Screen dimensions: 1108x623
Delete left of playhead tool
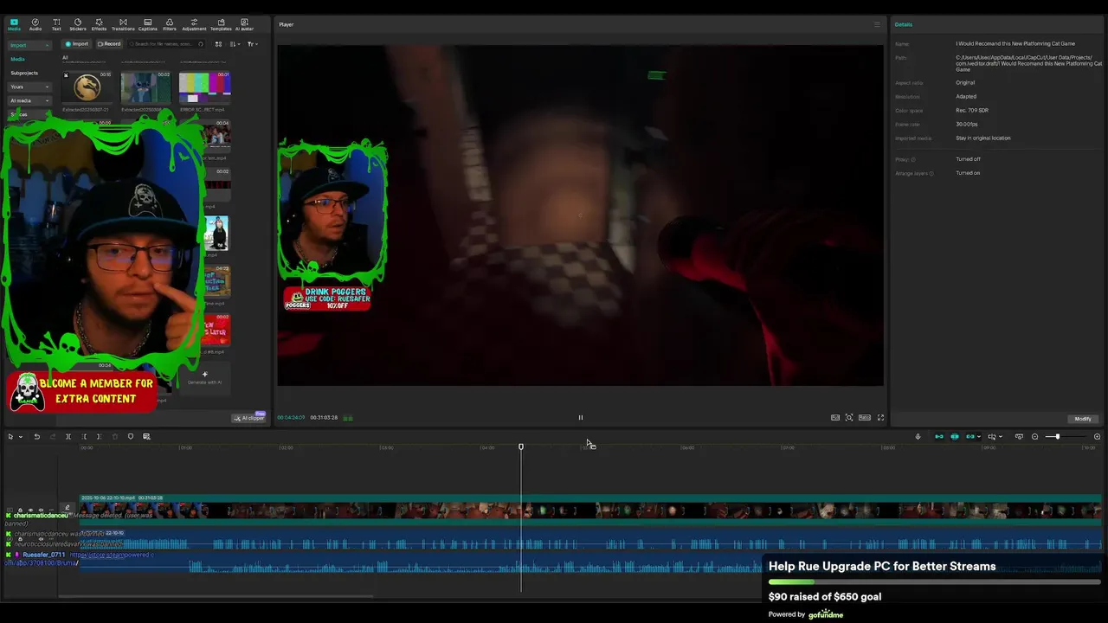(84, 437)
